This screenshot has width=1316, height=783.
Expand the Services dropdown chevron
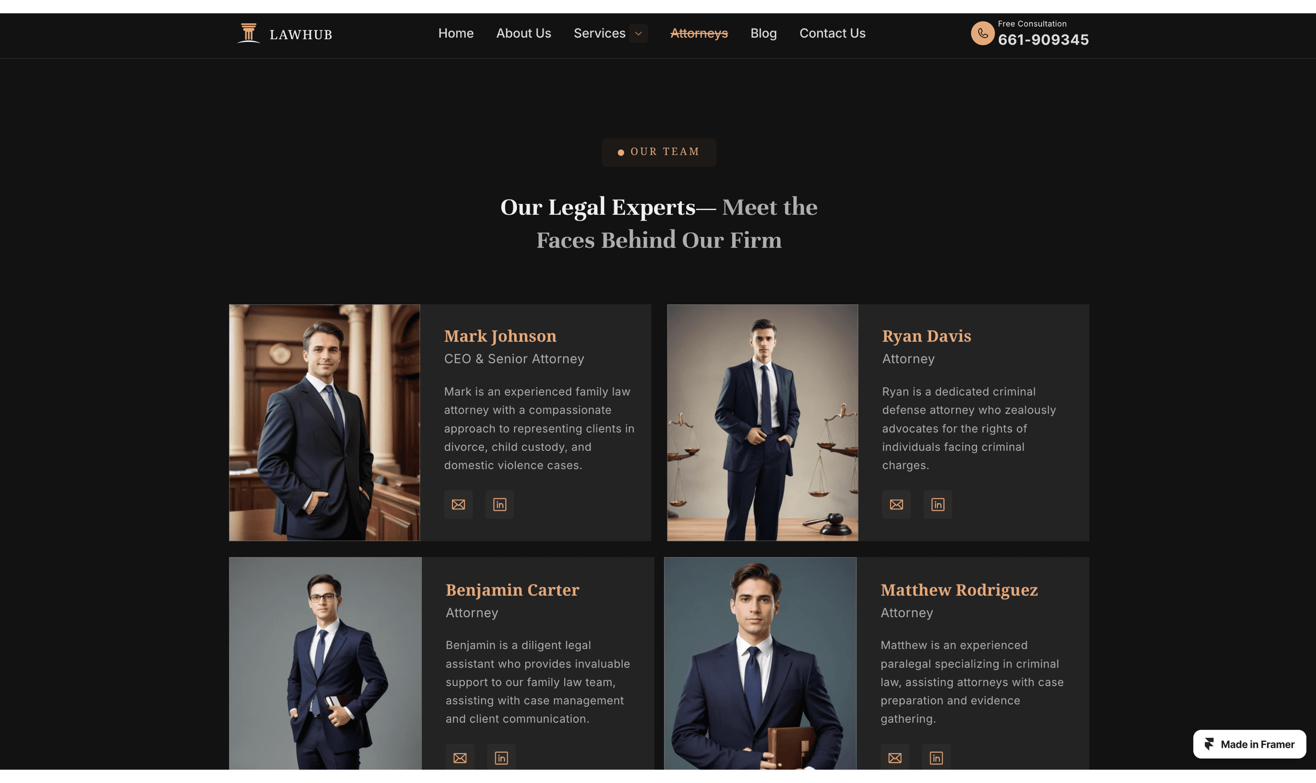click(x=638, y=33)
